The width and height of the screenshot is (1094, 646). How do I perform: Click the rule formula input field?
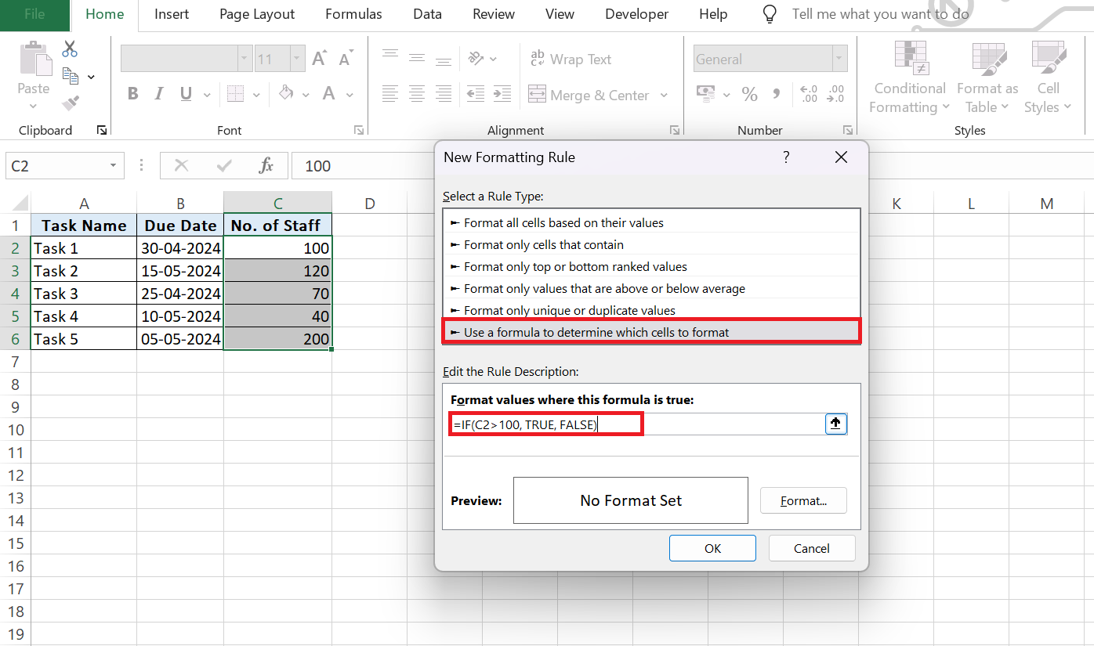(637, 424)
